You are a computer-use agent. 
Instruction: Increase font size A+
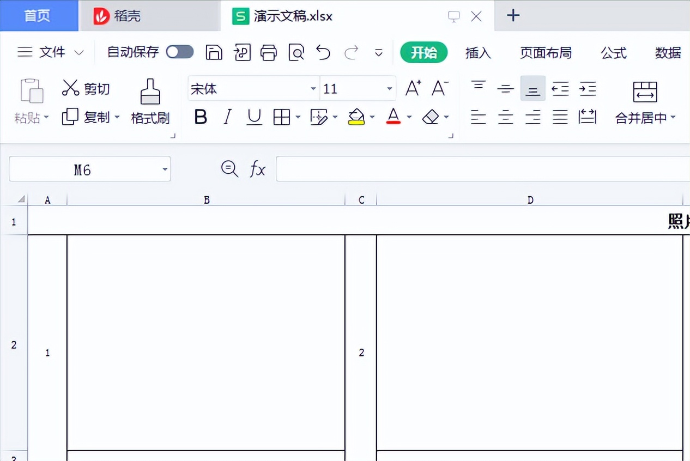413,88
